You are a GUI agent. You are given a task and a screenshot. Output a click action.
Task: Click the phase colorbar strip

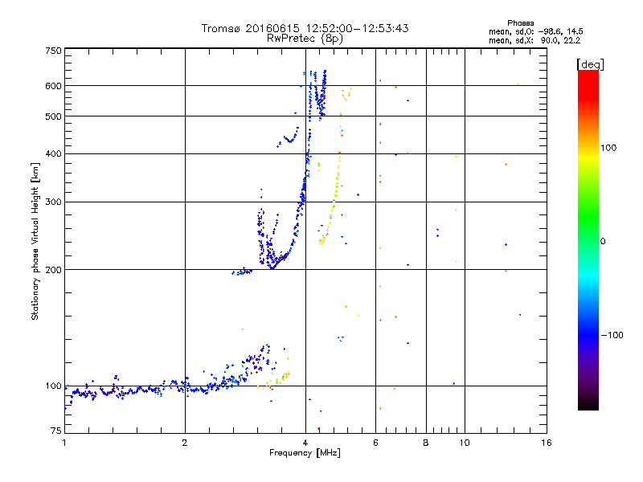(588, 240)
